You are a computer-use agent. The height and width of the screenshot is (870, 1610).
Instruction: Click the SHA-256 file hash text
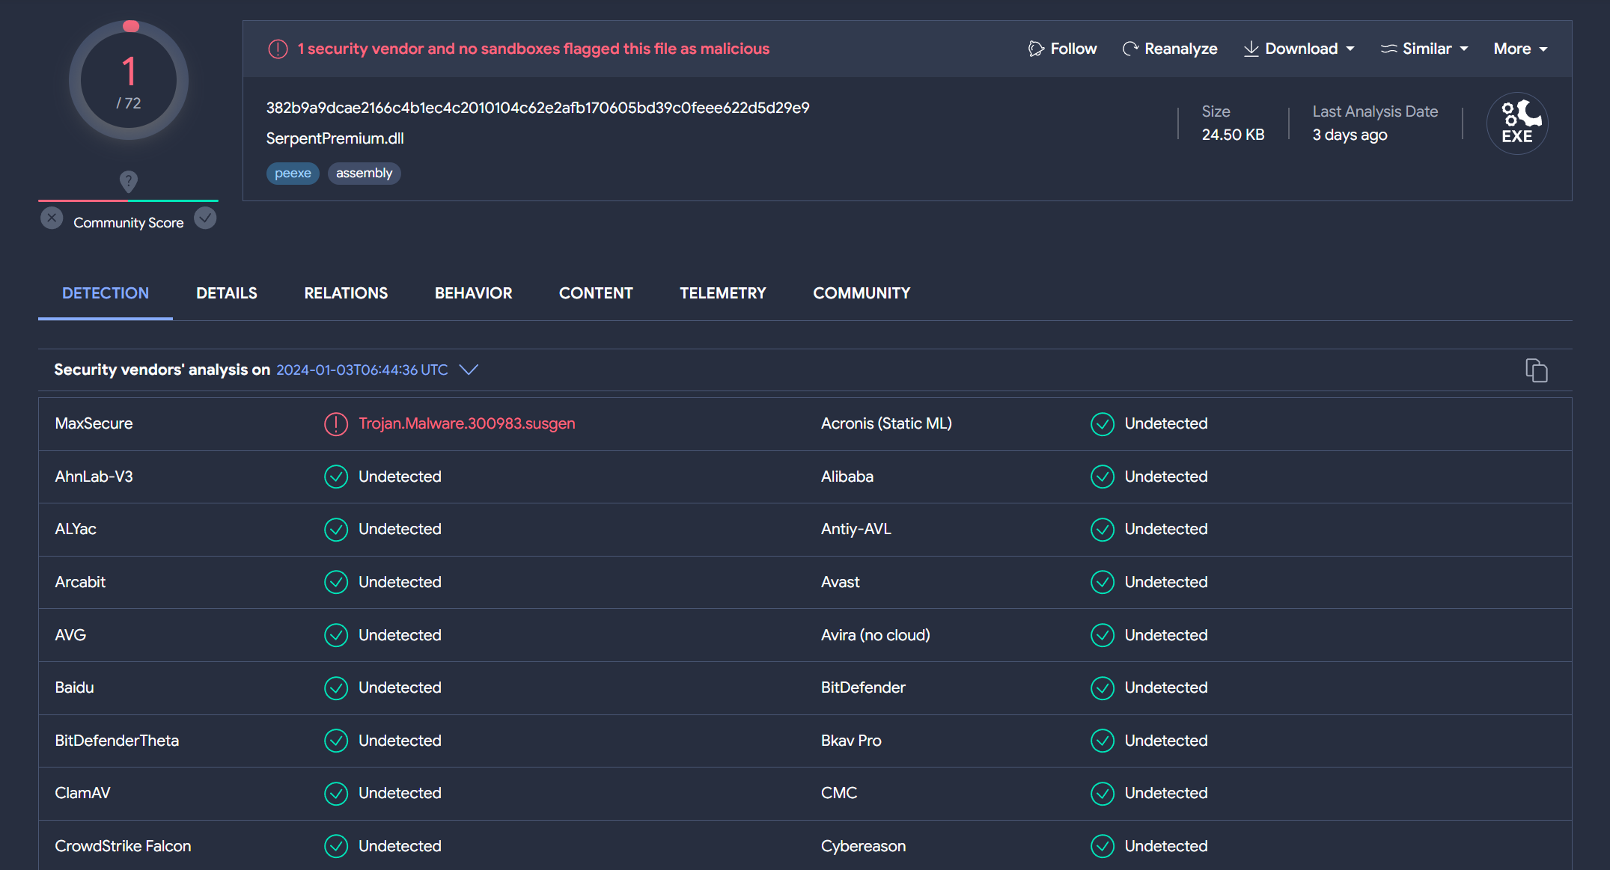(537, 108)
